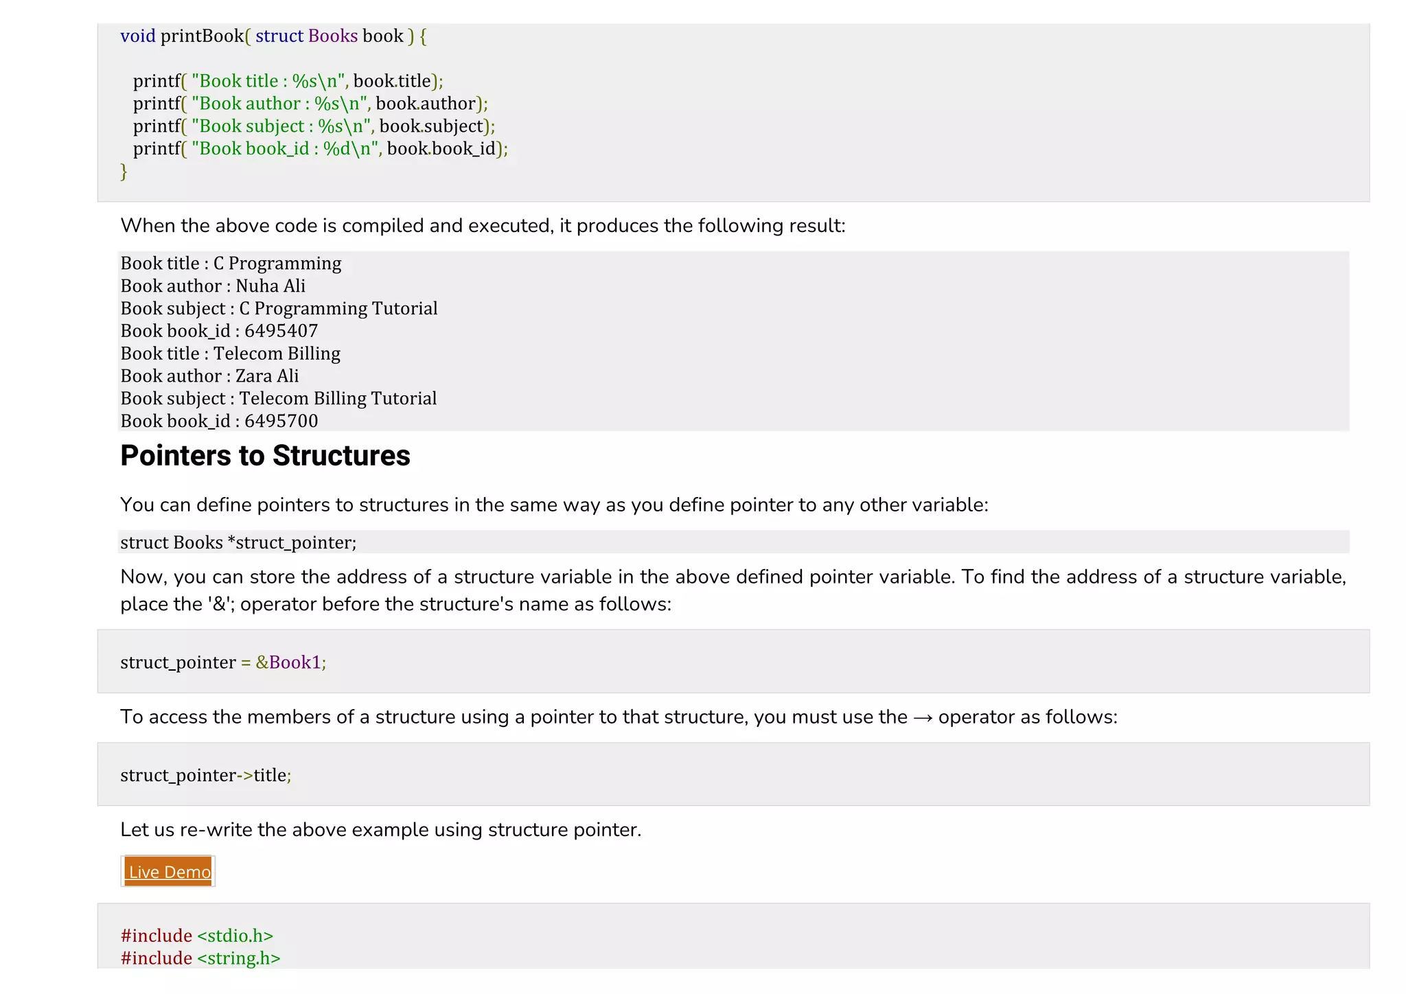Click 'void printBook( struct Books book )' line
The image size is (1406, 994).
[274, 36]
